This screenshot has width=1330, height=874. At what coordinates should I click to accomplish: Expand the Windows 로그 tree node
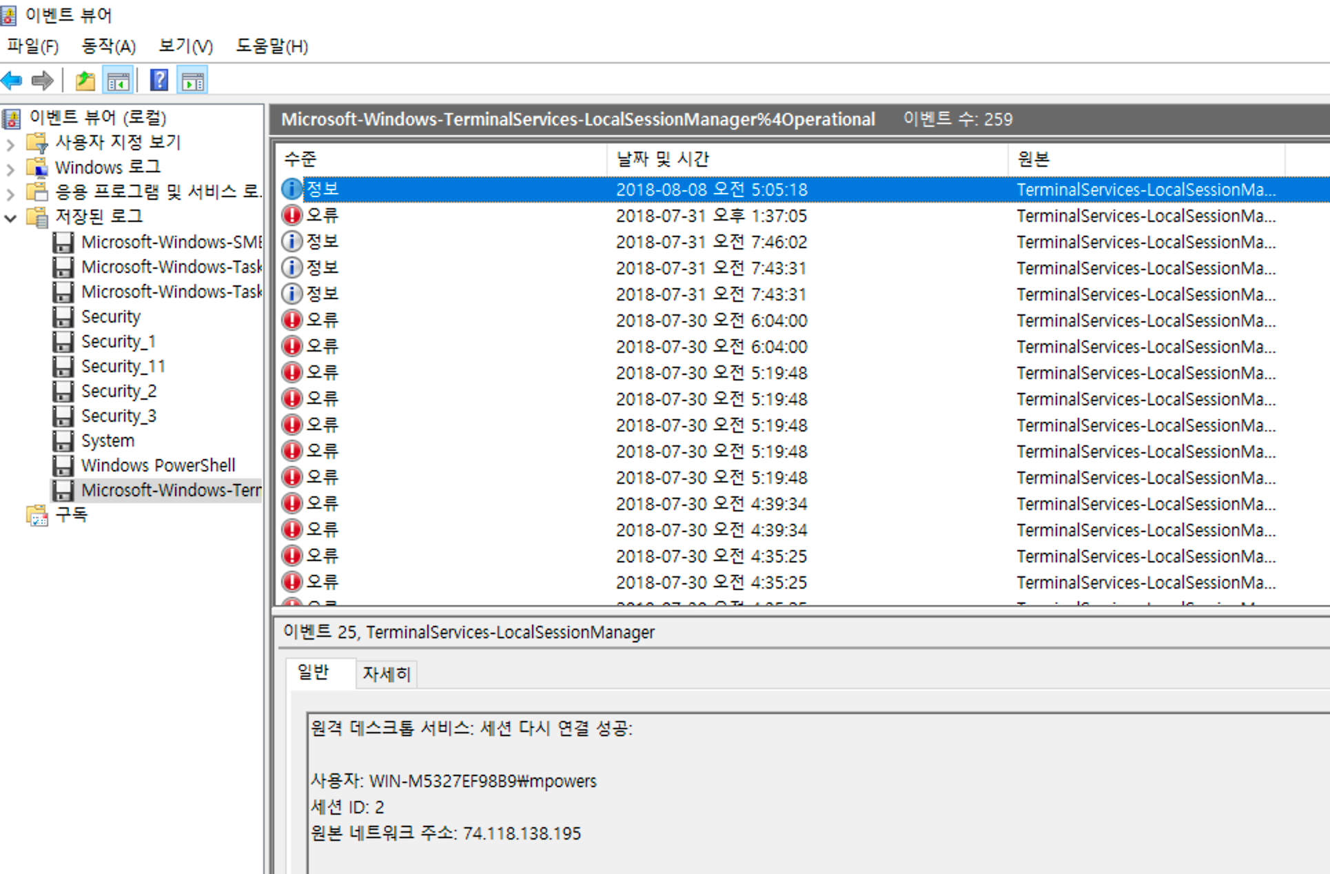pos(10,169)
